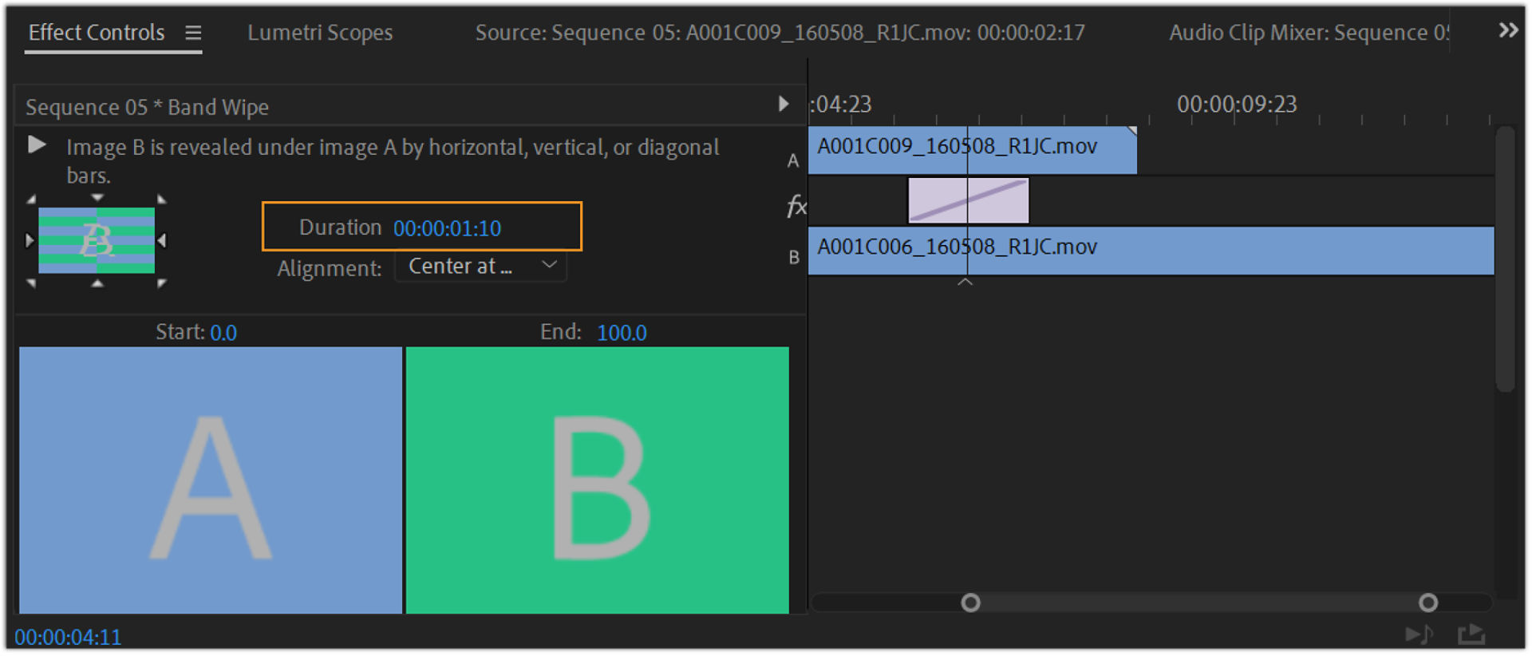Open the Alignment dropdown
Image resolution: width=1532 pixels, height=656 pixels.
(x=480, y=267)
